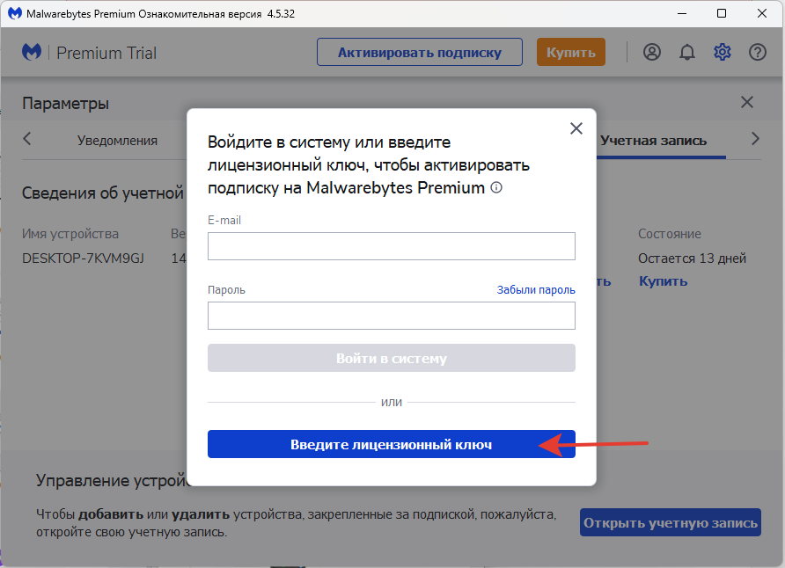This screenshot has width=785, height=568.
Task: Select the Учетная запись tab
Action: click(653, 140)
